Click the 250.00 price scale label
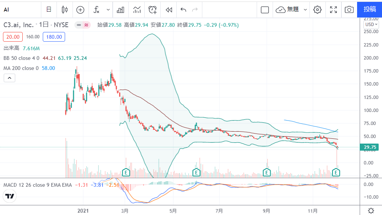Image resolution: width=382 pixels, height=215 pixels. (x=371, y=32)
